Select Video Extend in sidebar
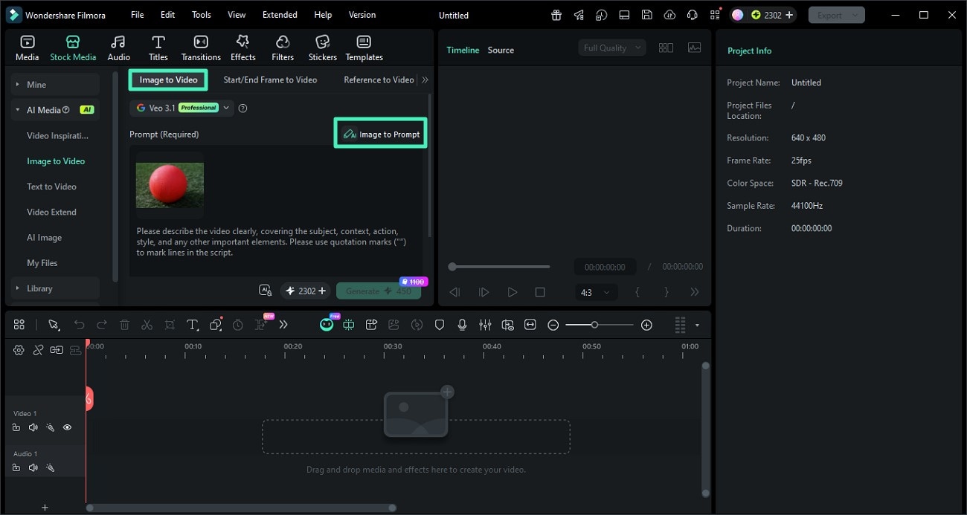 click(x=51, y=212)
